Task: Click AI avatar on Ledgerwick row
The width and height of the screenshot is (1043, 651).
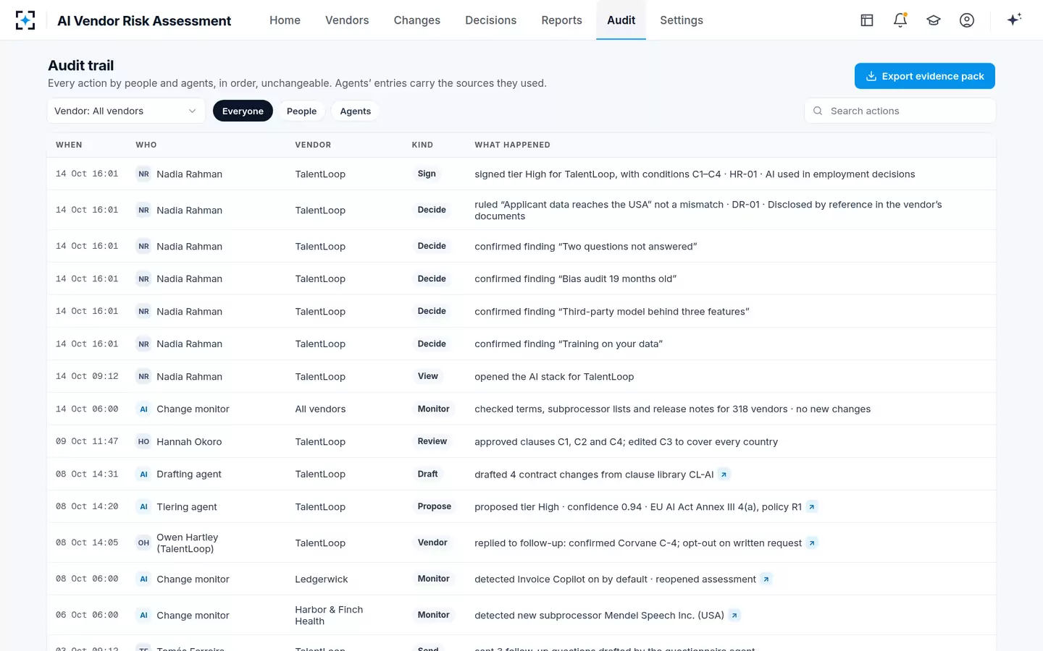Action: click(x=143, y=579)
